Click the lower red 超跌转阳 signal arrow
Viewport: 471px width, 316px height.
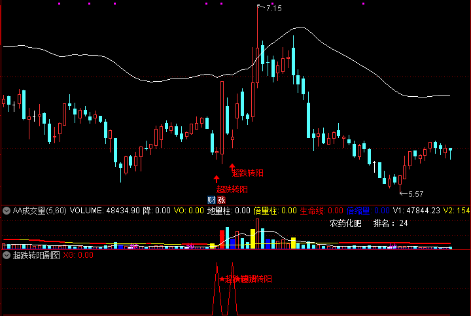217,179
